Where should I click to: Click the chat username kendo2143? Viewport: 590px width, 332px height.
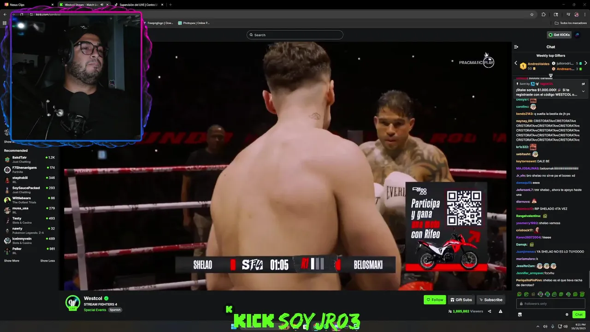pos(524,113)
